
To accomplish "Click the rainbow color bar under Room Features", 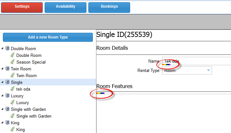I will pyautogui.click(x=101, y=93).
